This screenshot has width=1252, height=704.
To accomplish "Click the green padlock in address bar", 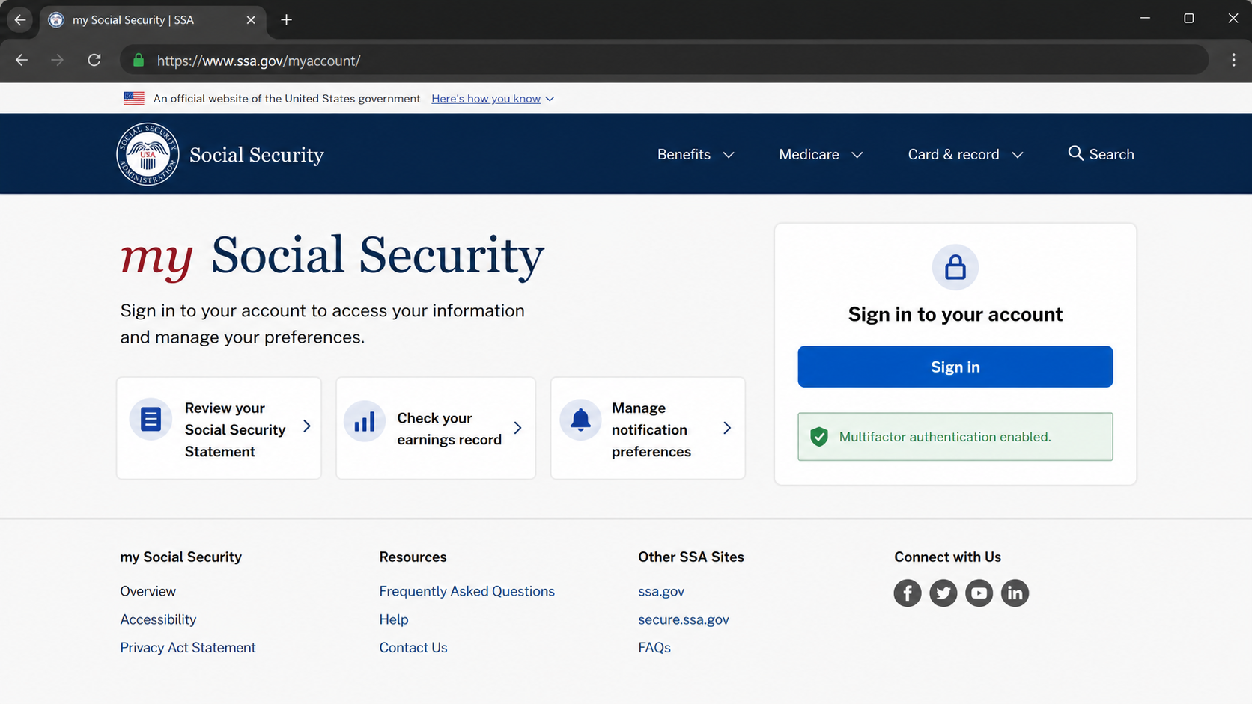I will [x=139, y=61].
